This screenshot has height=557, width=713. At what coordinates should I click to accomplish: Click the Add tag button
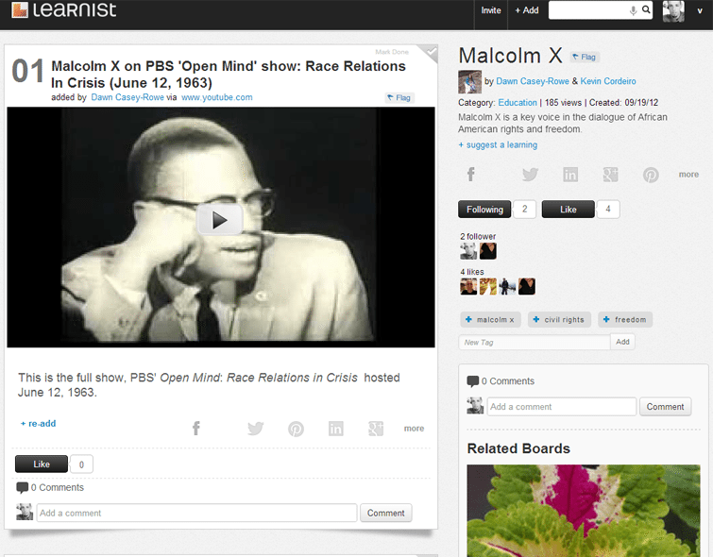622,342
